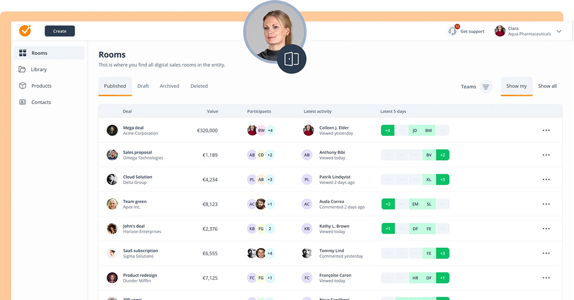Open the Sales proposal deal link
Image resolution: width=574 pixels, height=300 pixels.
click(137, 152)
